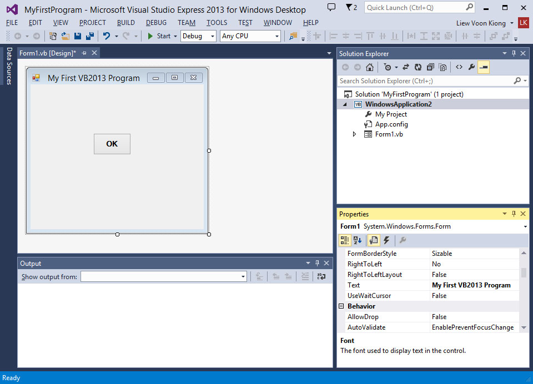
Task: Switch Properties grid to Alphabetical view
Action: 357,240
